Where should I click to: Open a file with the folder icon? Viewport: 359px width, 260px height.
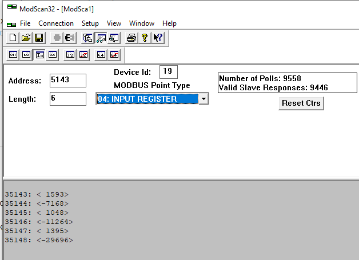pyautogui.click(x=26, y=38)
